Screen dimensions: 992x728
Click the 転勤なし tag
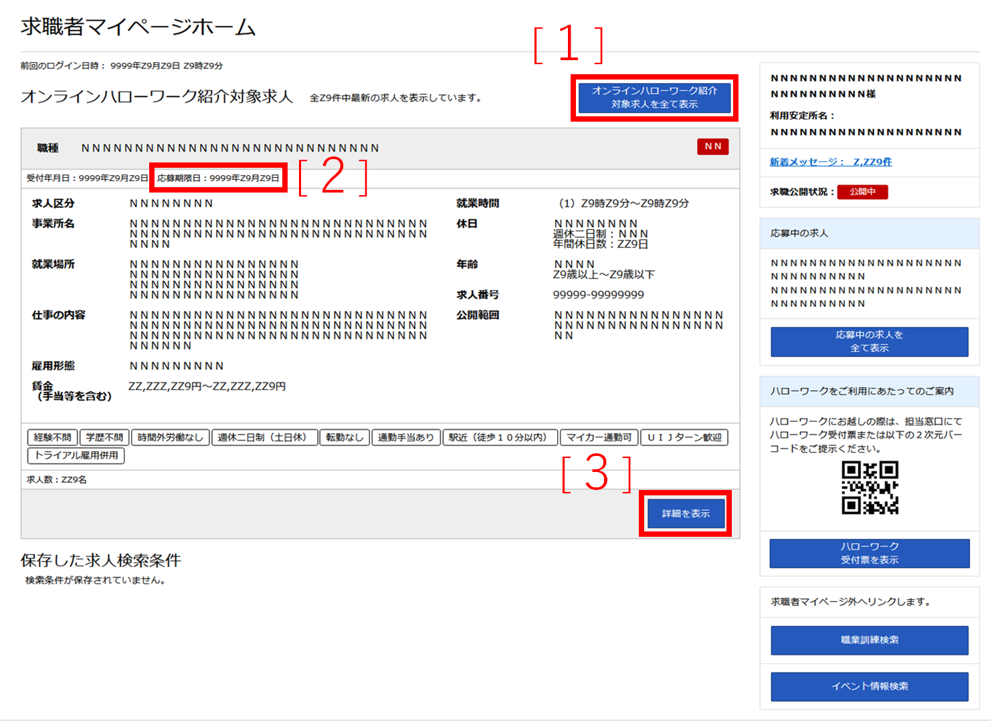coord(344,437)
